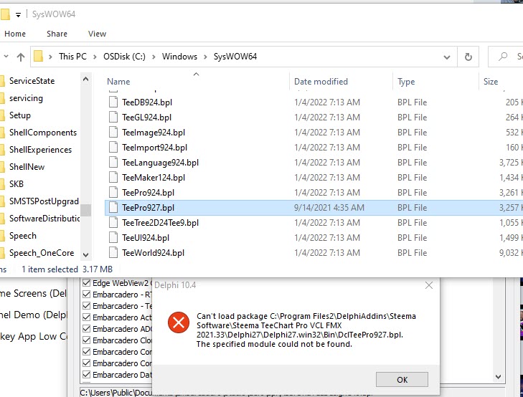Click the address bar folder icon
The width and height of the screenshot is (523, 397).
38,56
